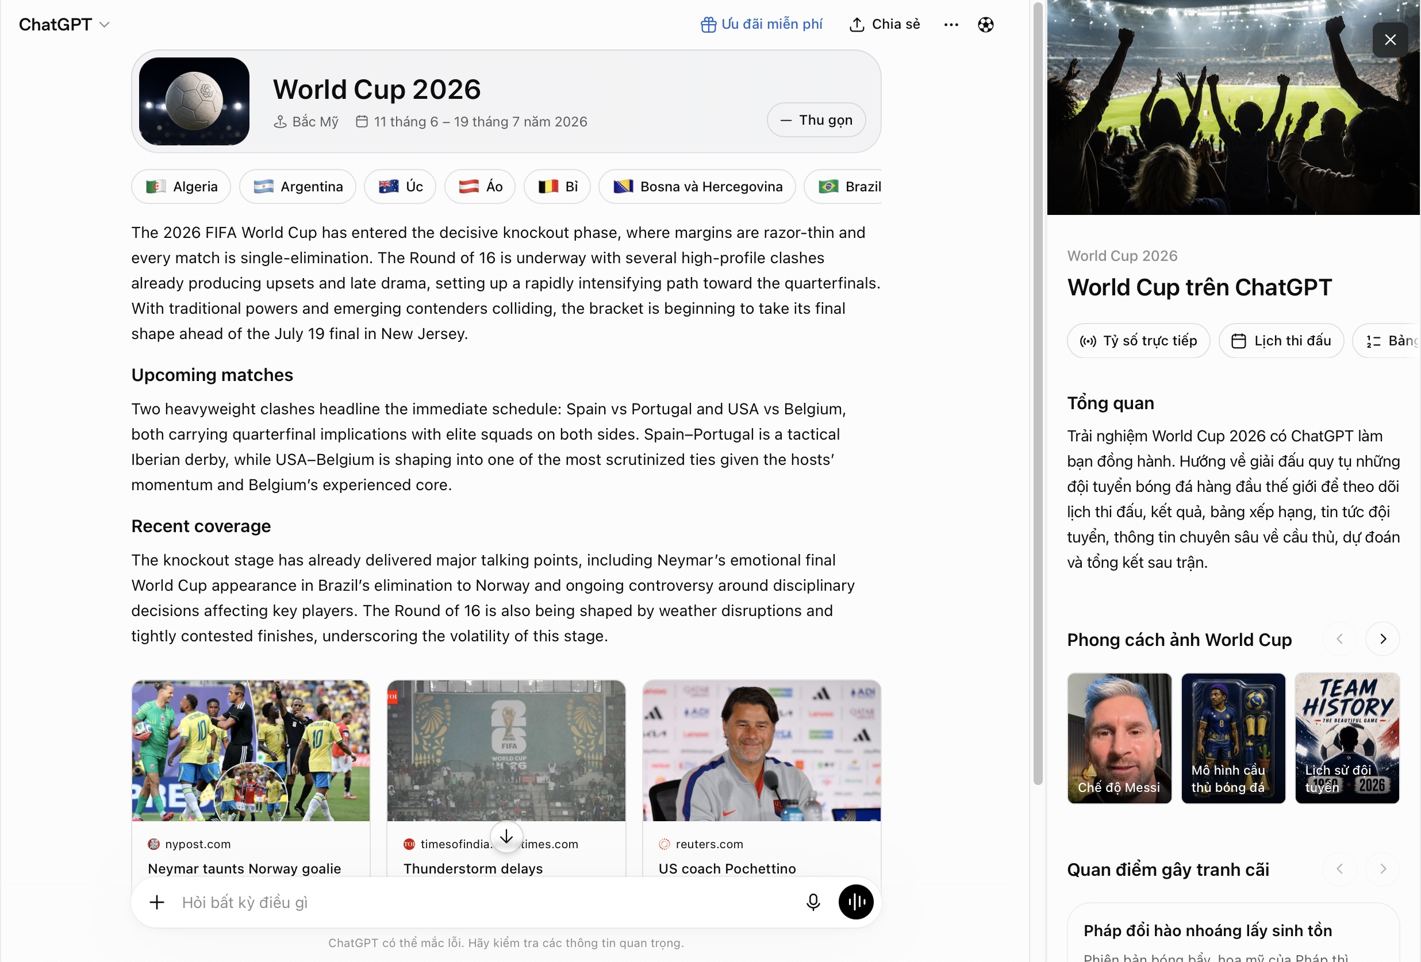Go to next Phong cách ảnh World Cup slide
This screenshot has width=1421, height=962.
coord(1382,639)
